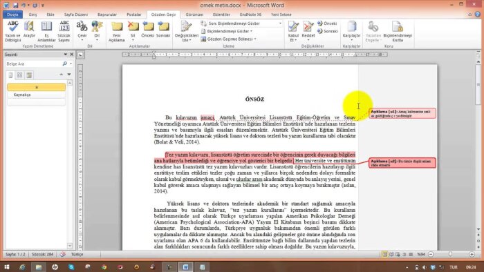Screen dimensions: 484x272
Task: Accept change with Kabul Et
Action: coord(294,31)
